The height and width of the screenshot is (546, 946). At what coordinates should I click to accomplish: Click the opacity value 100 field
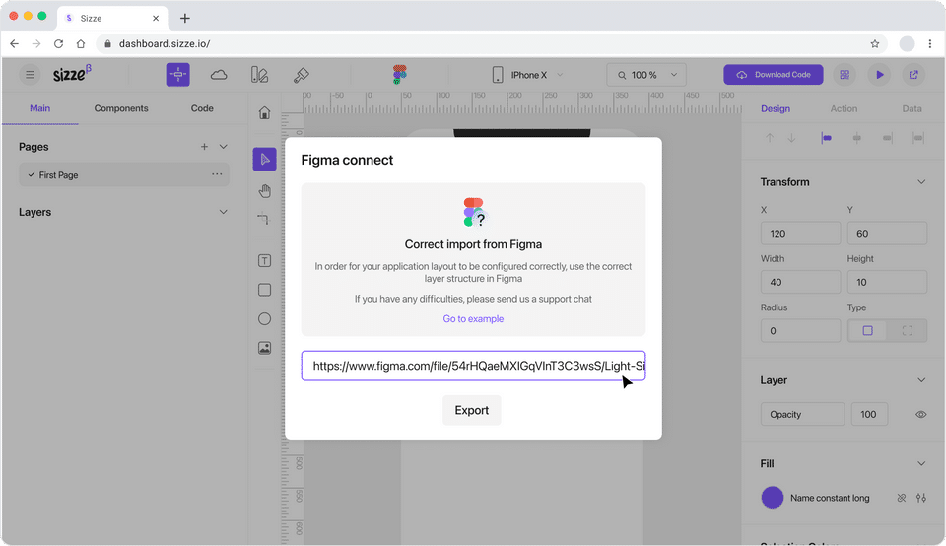869,415
